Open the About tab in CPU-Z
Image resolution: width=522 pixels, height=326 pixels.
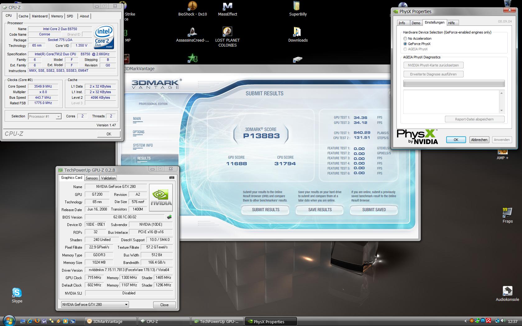point(84,16)
